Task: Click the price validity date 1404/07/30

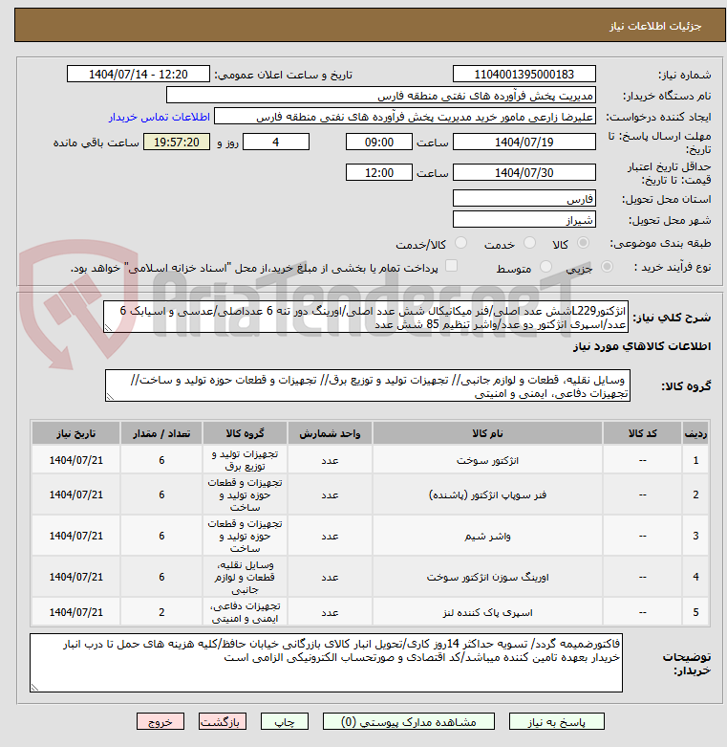Action: (x=524, y=172)
